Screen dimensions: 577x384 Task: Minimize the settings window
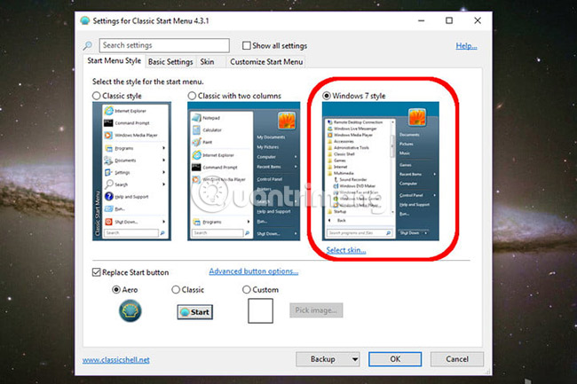point(422,20)
